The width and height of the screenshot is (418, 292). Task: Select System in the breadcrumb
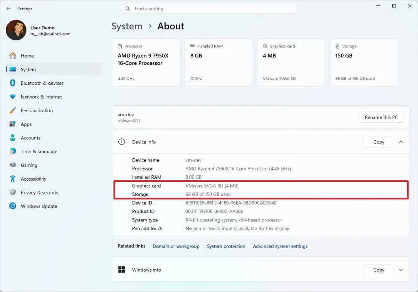[x=127, y=26]
